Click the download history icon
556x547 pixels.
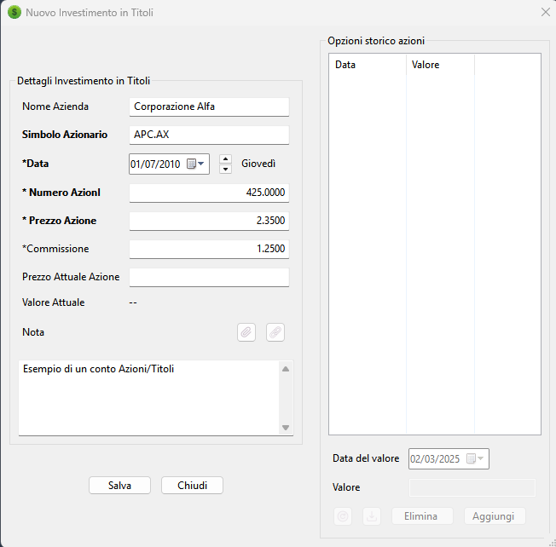(x=371, y=516)
